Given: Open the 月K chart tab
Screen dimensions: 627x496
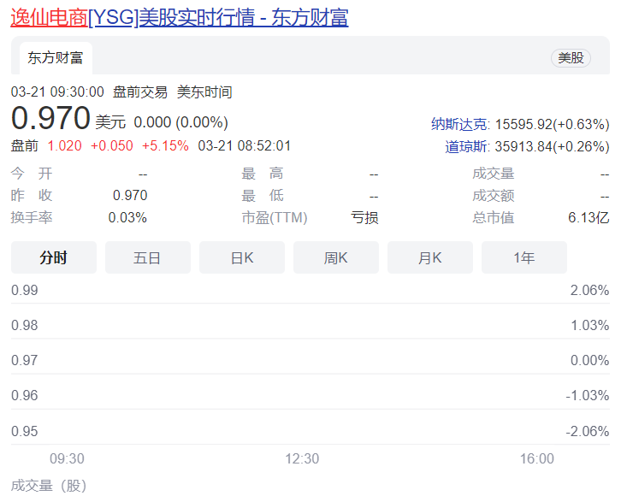Looking at the screenshot, I should coord(430,257).
